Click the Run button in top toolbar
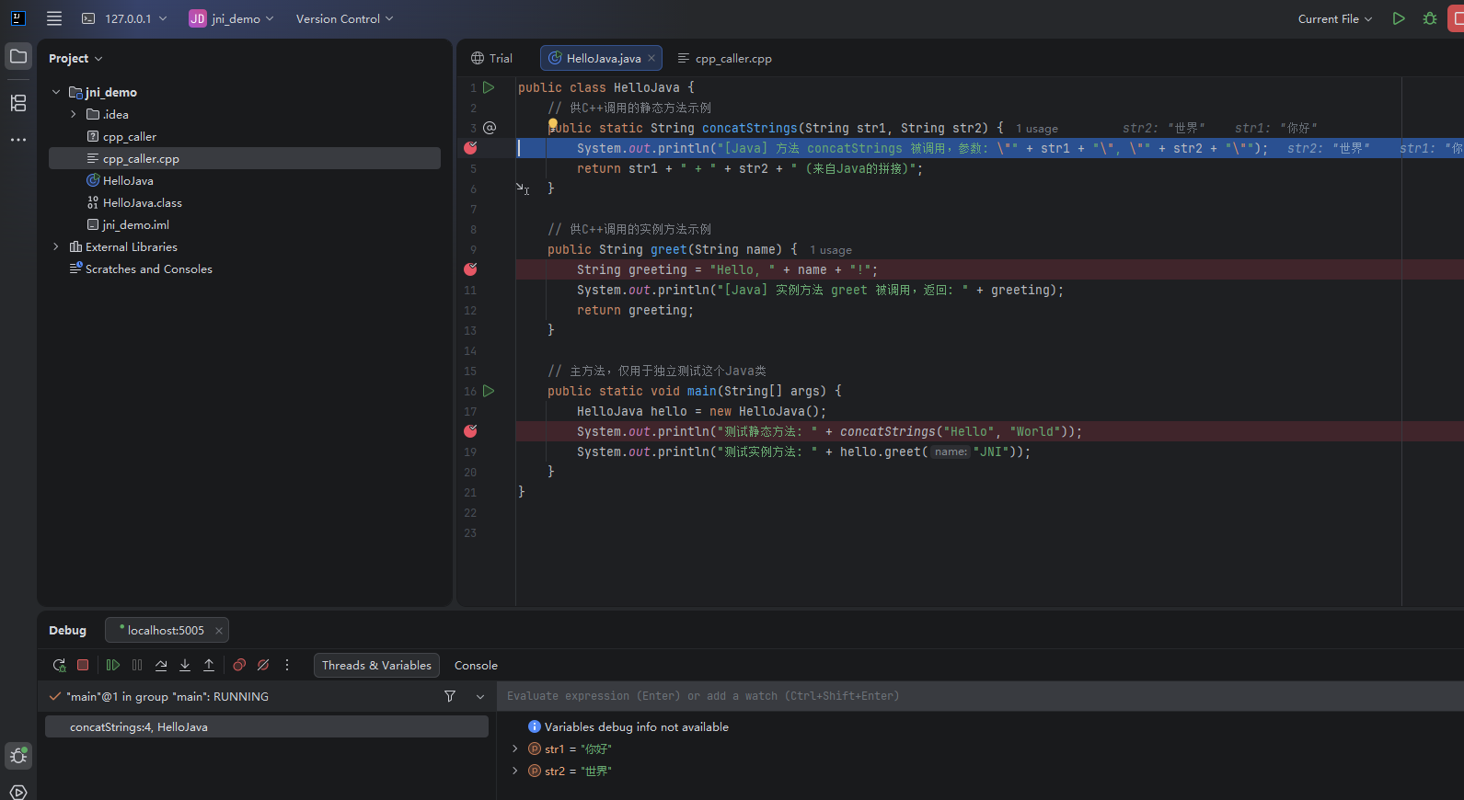 [1399, 18]
